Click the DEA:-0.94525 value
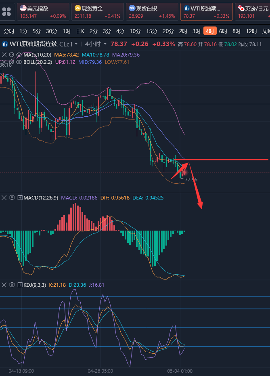 click(148, 198)
